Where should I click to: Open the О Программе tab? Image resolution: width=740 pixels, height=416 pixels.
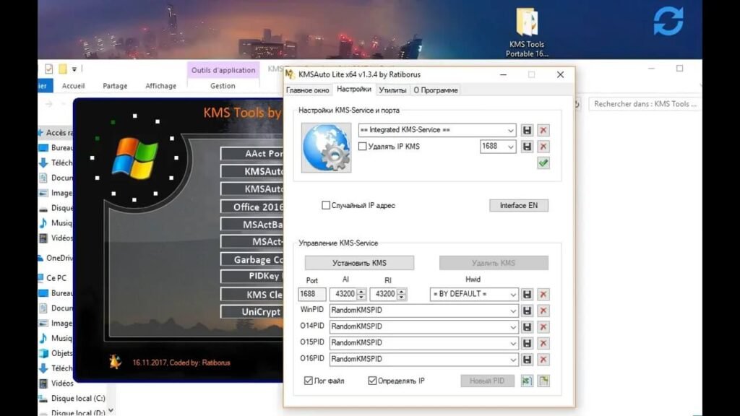click(436, 90)
